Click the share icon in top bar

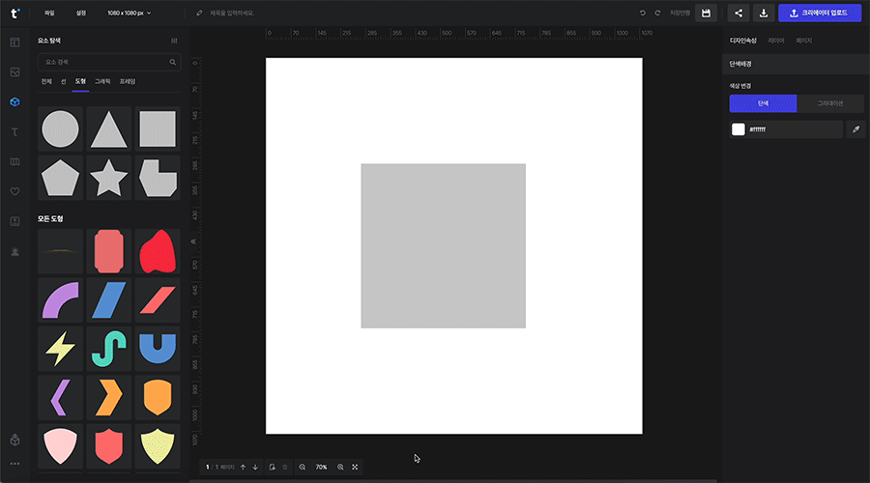pos(739,14)
